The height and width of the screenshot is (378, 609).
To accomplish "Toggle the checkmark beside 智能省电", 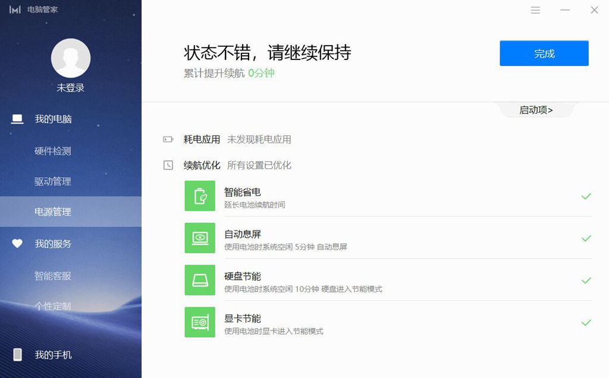I will coord(586,196).
